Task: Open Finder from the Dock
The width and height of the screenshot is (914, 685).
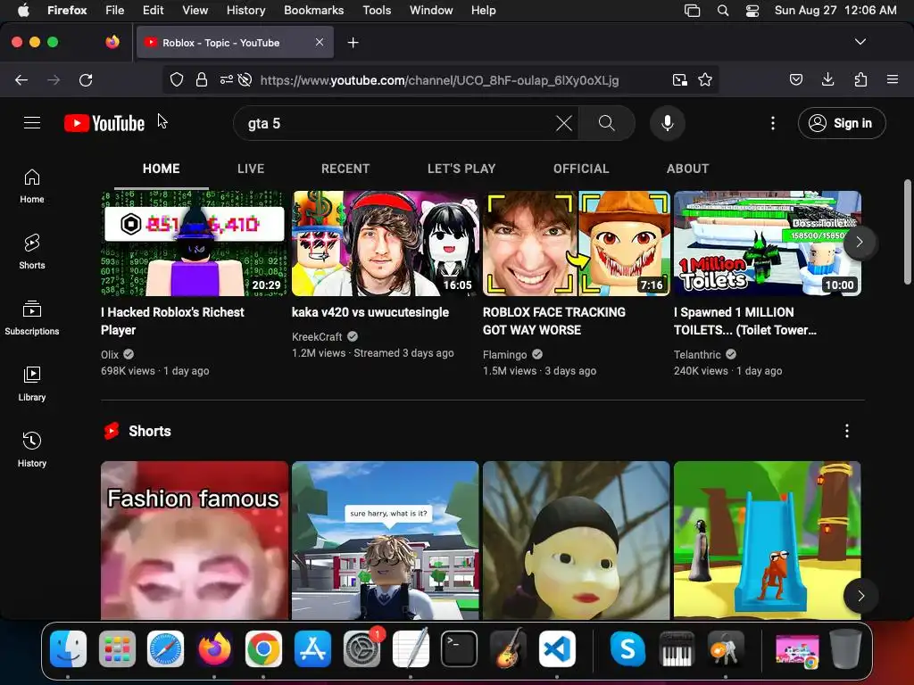Action: click(68, 649)
